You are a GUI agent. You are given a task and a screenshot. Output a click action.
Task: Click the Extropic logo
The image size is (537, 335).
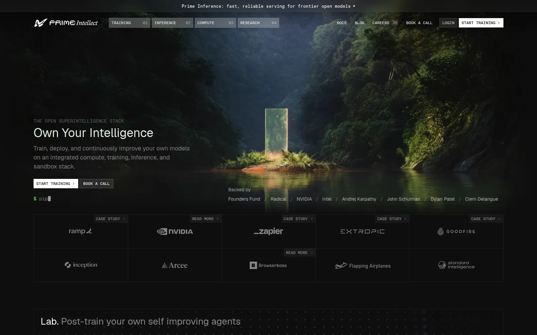point(362,231)
